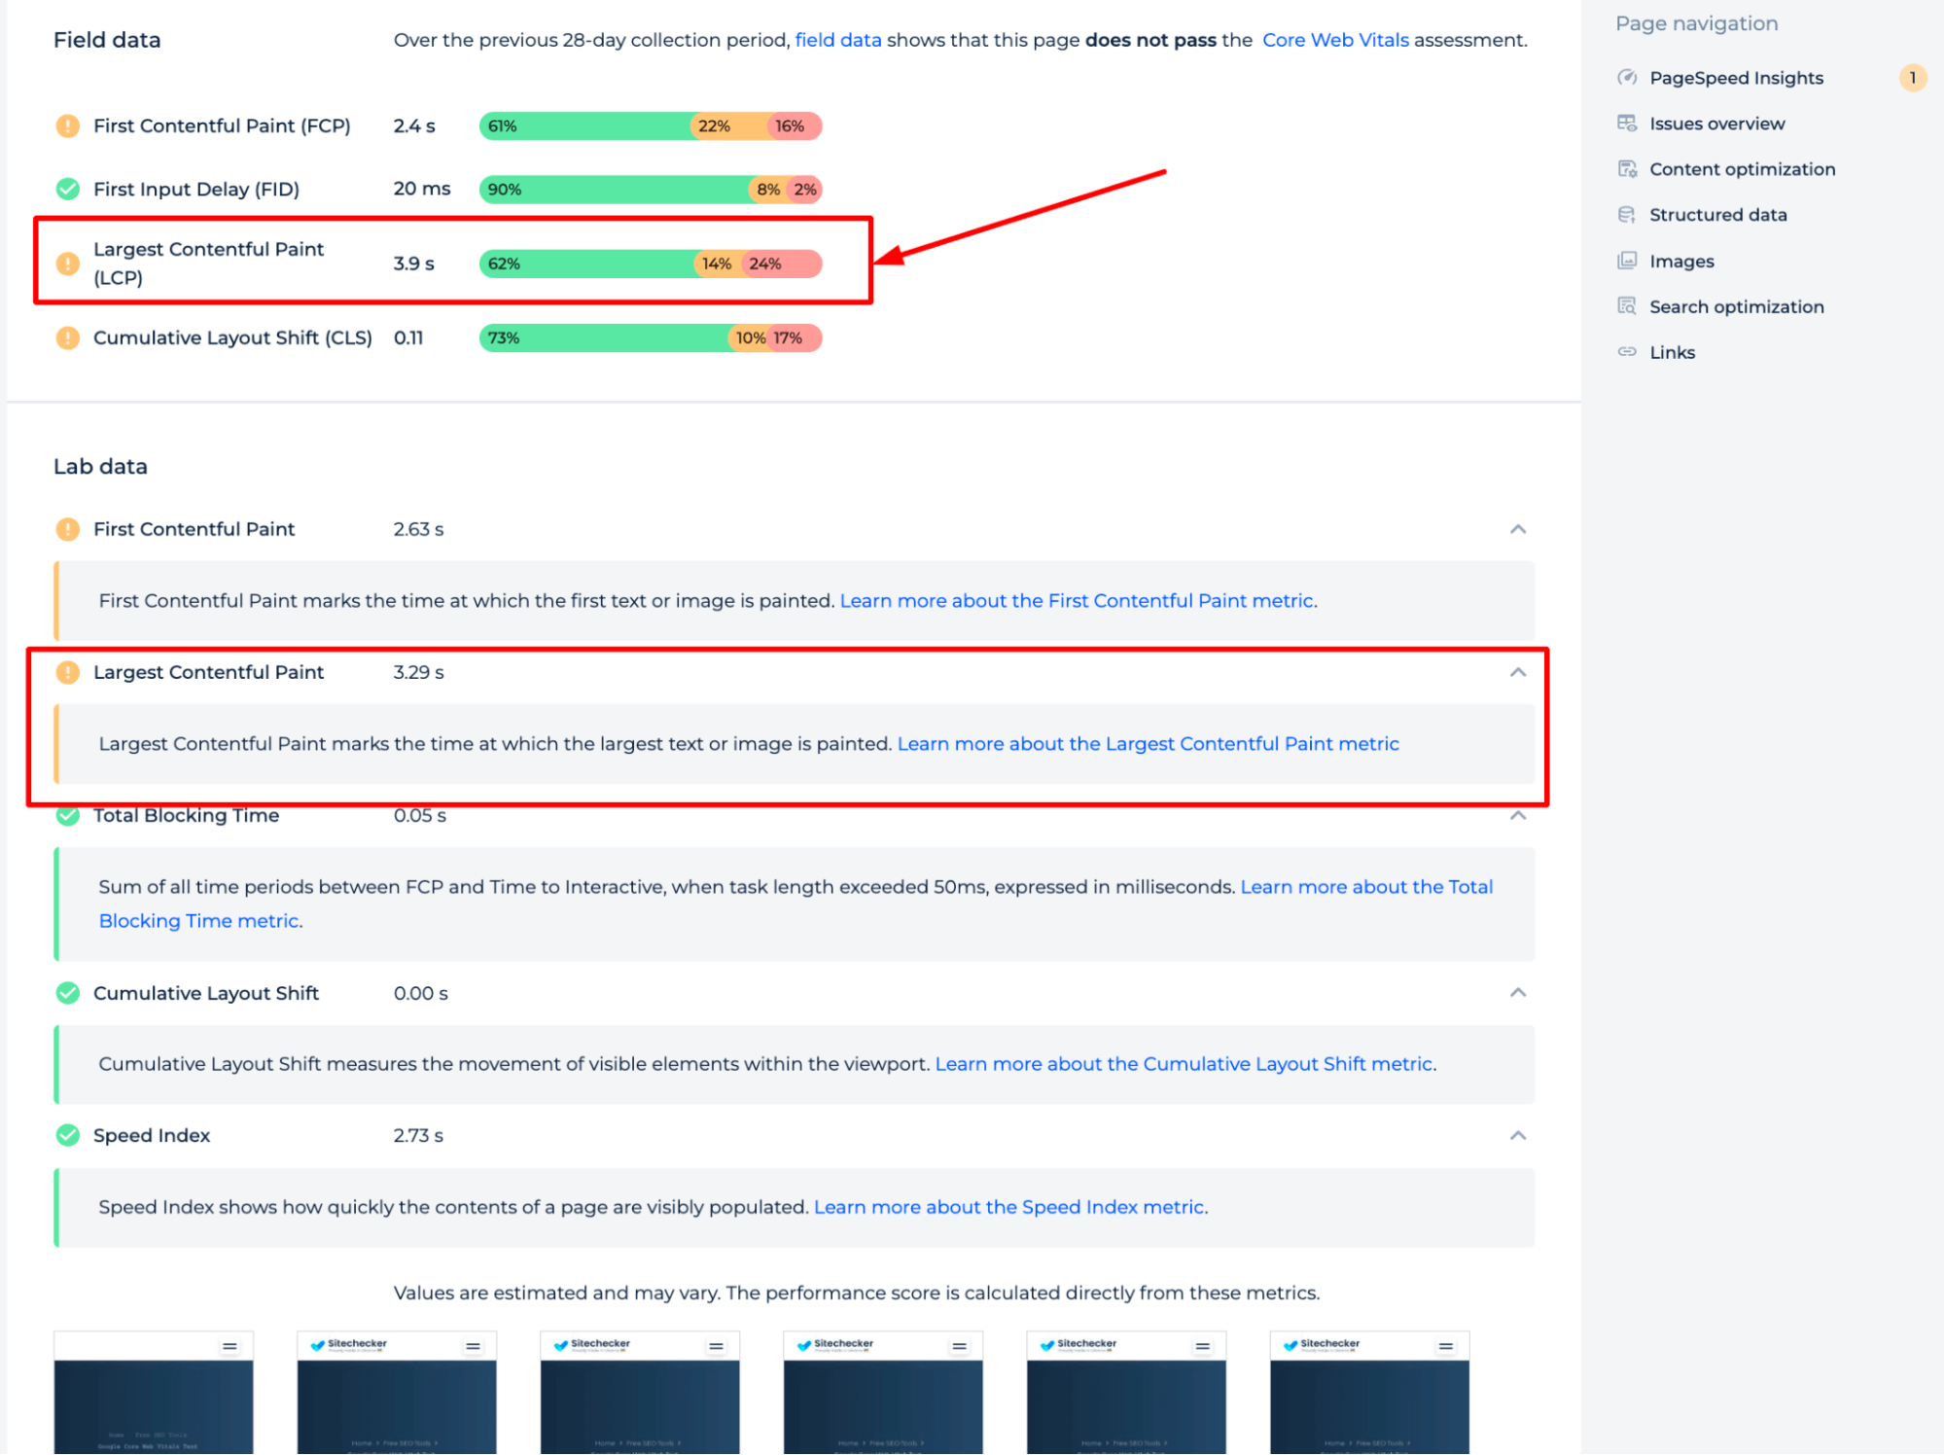Collapse the Speed Index section
1944x1455 pixels.
(1517, 1135)
